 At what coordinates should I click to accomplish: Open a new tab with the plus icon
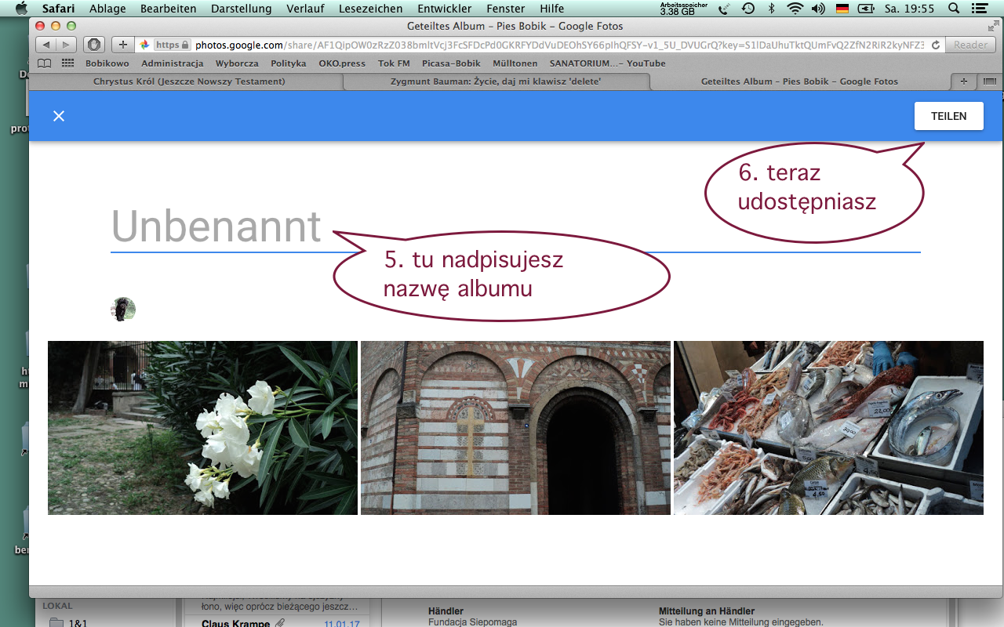pos(964,82)
